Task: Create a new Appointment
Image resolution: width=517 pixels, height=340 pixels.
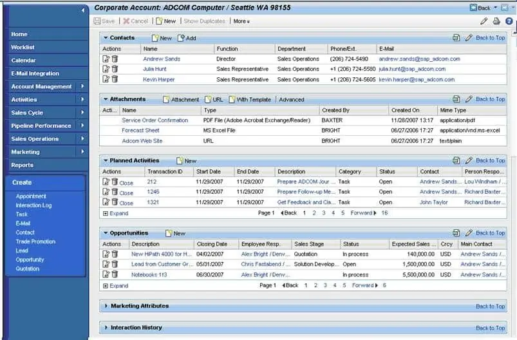Action: [31, 196]
